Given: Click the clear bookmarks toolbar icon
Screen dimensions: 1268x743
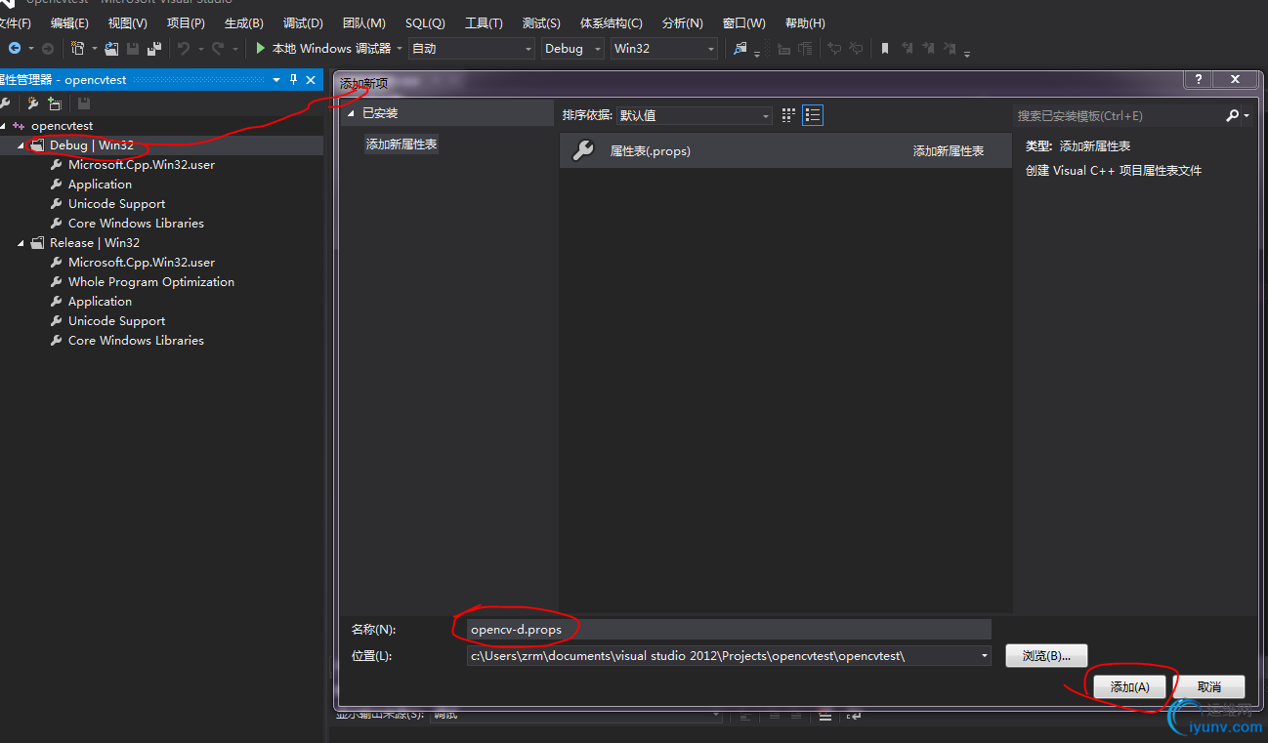Looking at the screenshot, I should point(951,48).
